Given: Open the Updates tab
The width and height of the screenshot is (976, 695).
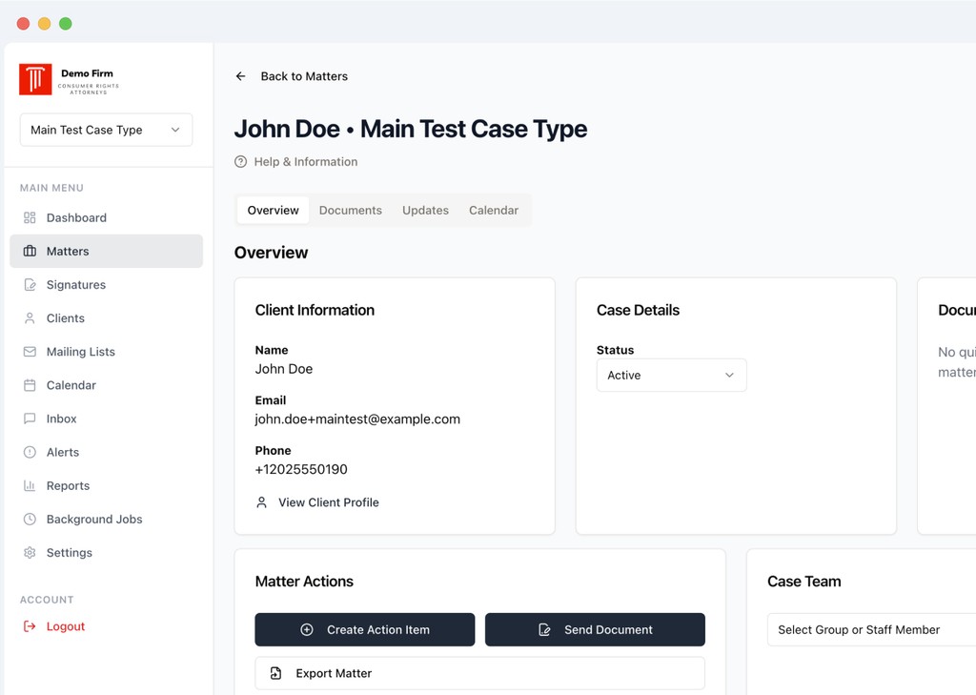Looking at the screenshot, I should click(425, 211).
